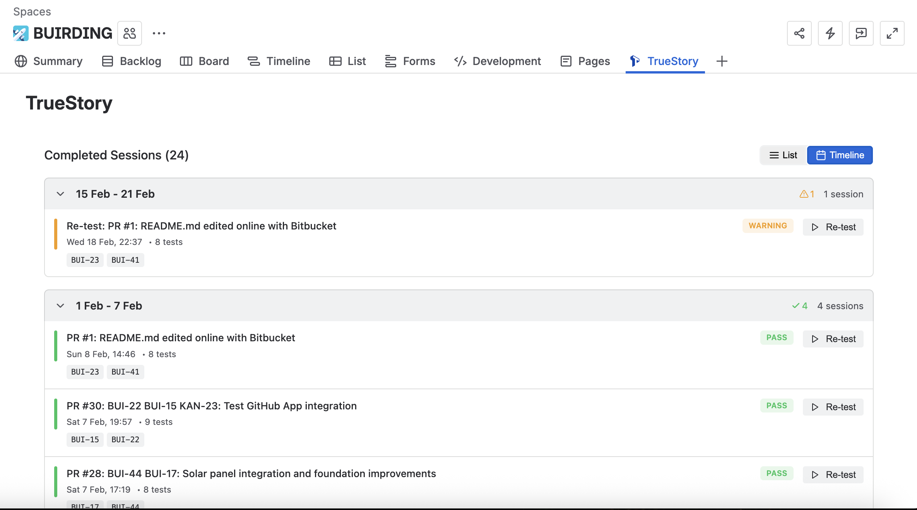Re-test the PR #30 GitHub App integration session
917x510 pixels.
(x=833, y=407)
